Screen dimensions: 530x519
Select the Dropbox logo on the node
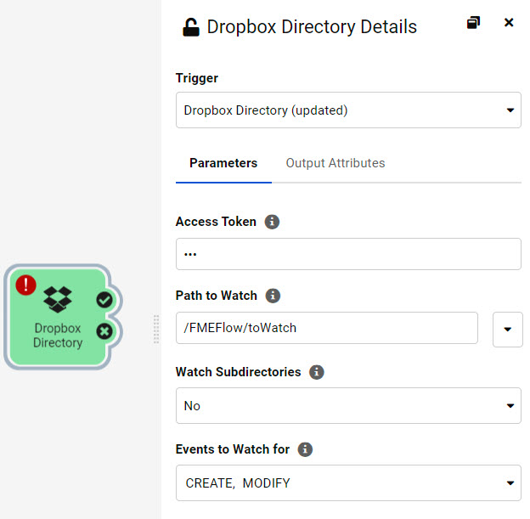coord(58,300)
